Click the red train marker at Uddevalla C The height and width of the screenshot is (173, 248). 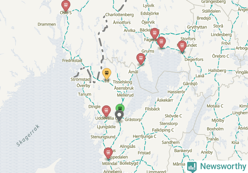[106, 110]
